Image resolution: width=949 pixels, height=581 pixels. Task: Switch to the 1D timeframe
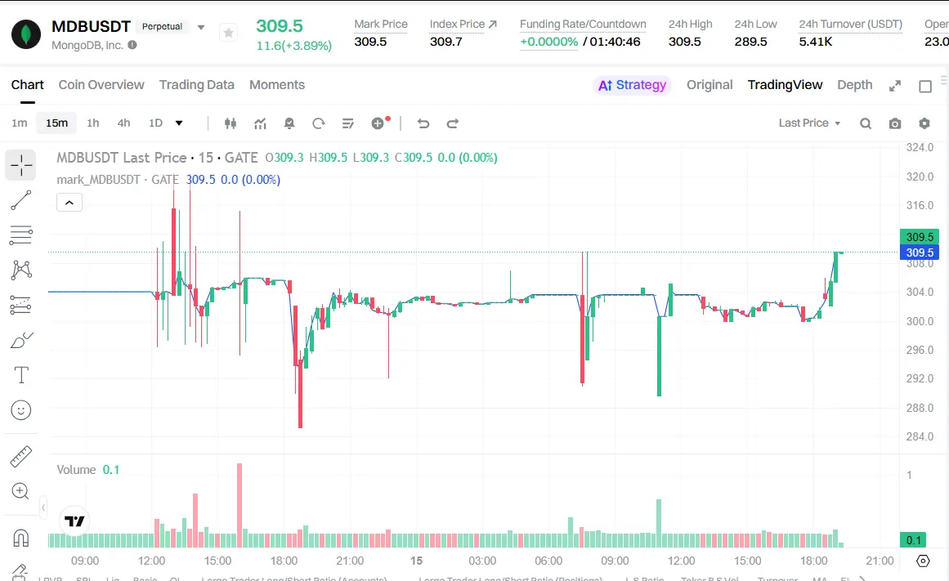155,123
